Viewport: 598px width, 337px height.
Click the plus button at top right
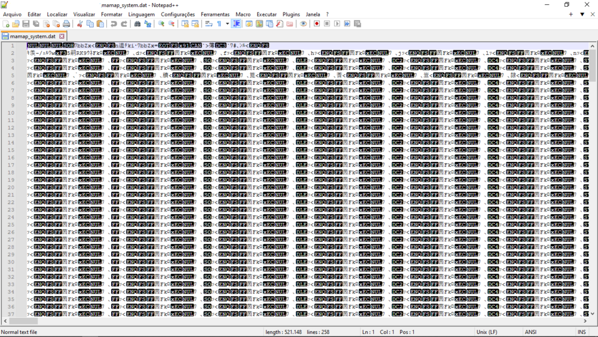point(570,14)
